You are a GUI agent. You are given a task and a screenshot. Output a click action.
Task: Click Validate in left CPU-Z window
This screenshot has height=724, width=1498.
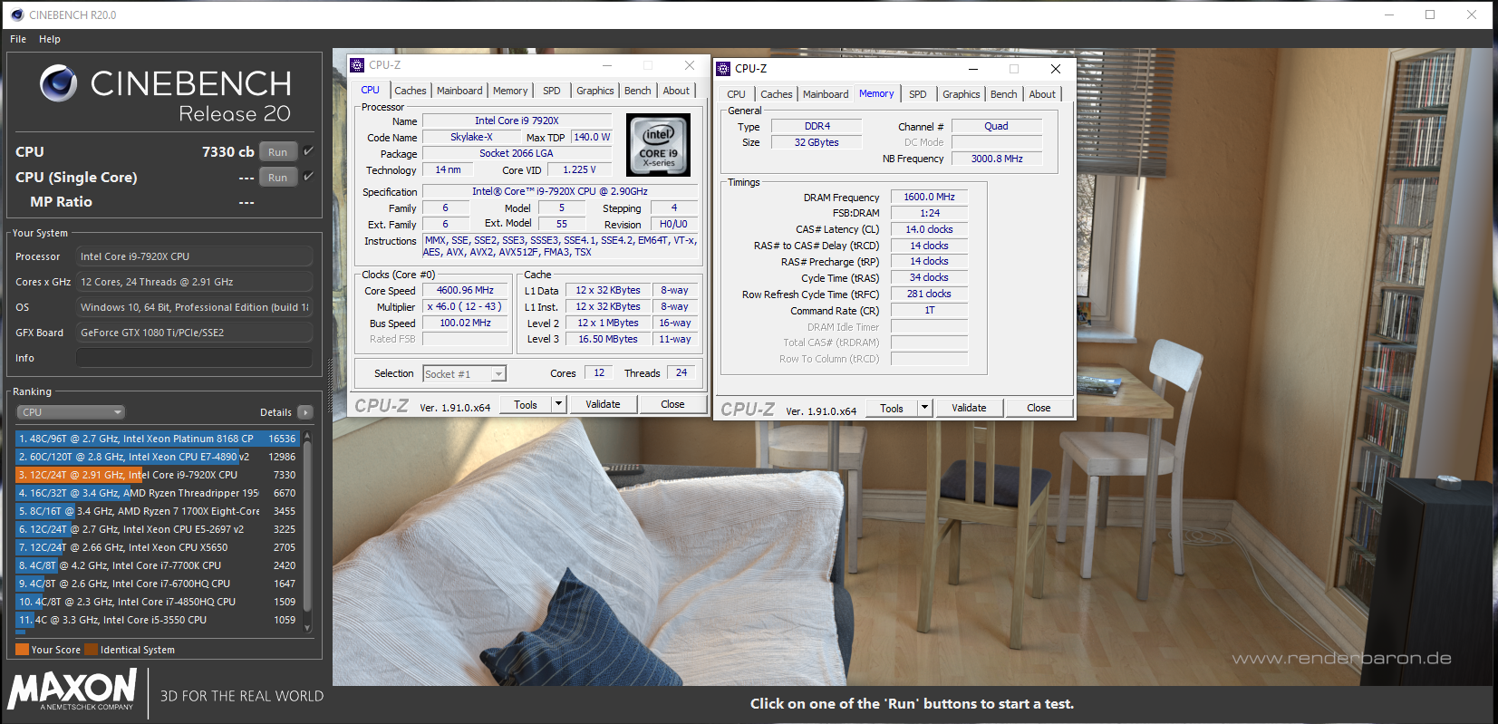[x=604, y=404]
